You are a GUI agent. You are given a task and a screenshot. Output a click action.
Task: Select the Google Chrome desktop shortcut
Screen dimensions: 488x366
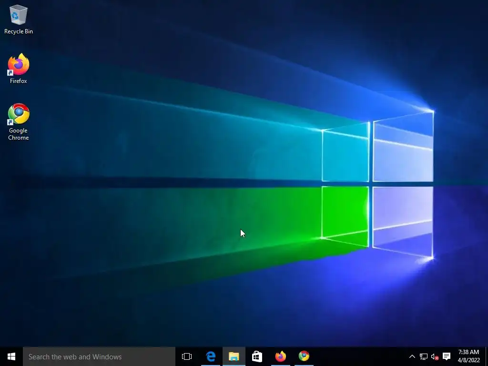[19, 122]
